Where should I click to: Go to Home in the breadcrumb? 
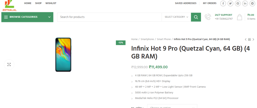134,39
